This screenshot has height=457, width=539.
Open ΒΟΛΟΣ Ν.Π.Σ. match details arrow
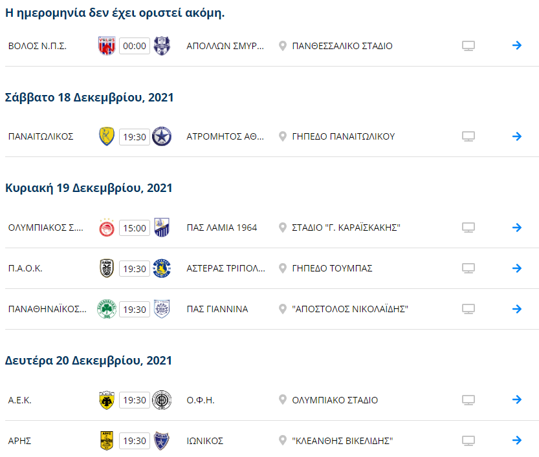coord(516,46)
